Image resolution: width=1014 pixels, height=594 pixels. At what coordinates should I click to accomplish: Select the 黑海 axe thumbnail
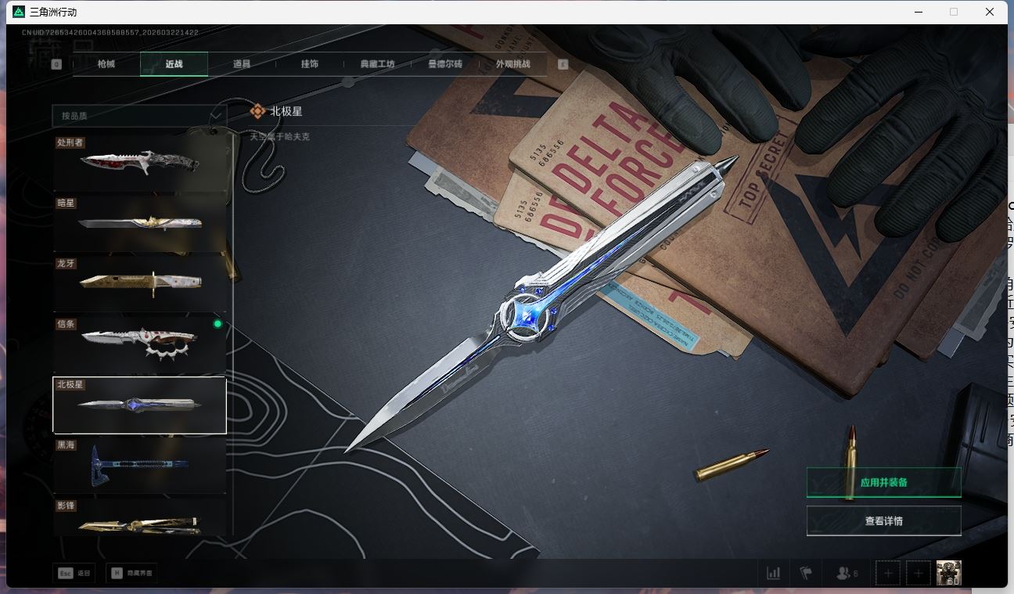[x=139, y=465]
